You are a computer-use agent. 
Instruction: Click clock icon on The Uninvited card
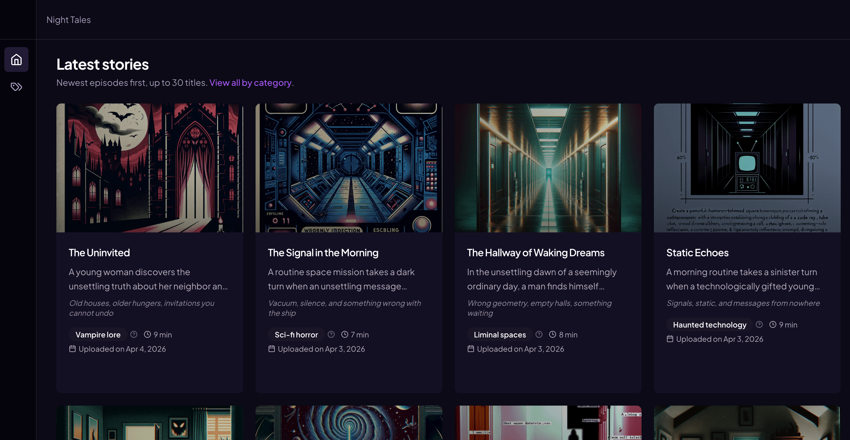[147, 334]
